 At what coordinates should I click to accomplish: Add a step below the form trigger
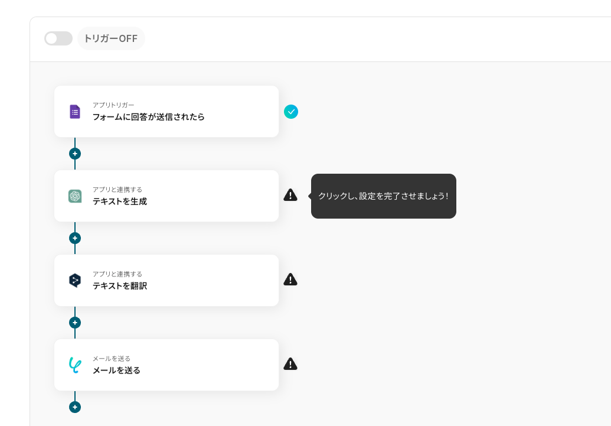point(75,154)
